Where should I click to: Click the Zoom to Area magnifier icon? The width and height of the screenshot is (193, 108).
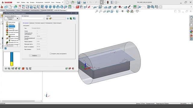(100, 11)
